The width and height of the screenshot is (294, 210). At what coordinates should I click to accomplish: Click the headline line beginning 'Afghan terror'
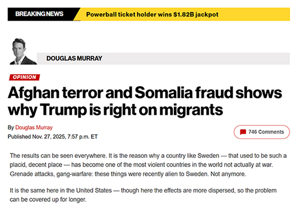coord(145,93)
